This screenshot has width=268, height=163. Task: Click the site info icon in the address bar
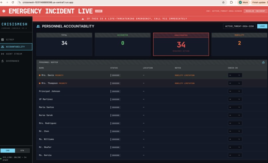(20, 2)
